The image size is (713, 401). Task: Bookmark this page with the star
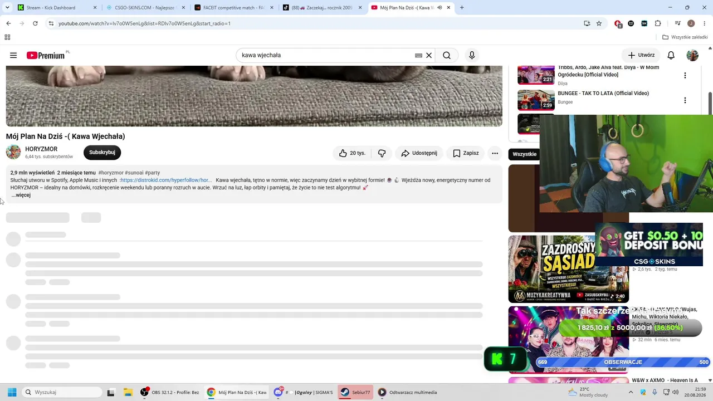coord(599,23)
